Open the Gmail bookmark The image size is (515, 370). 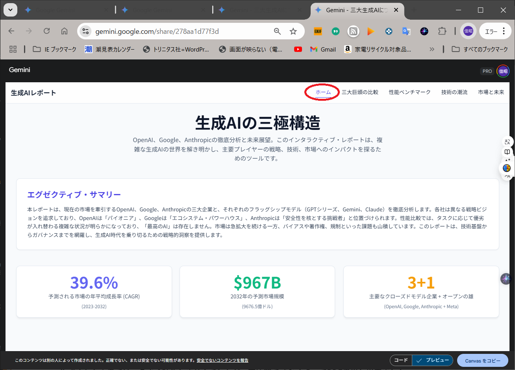323,49
